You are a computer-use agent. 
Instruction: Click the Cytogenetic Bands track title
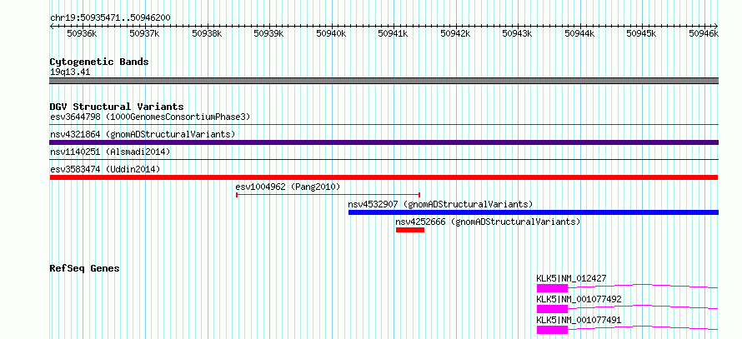click(99, 62)
